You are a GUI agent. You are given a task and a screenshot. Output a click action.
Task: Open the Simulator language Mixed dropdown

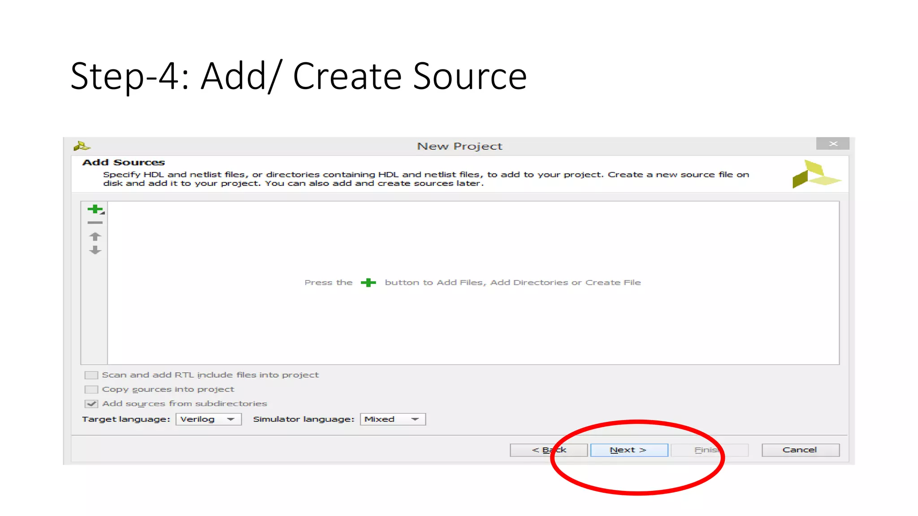[393, 419]
